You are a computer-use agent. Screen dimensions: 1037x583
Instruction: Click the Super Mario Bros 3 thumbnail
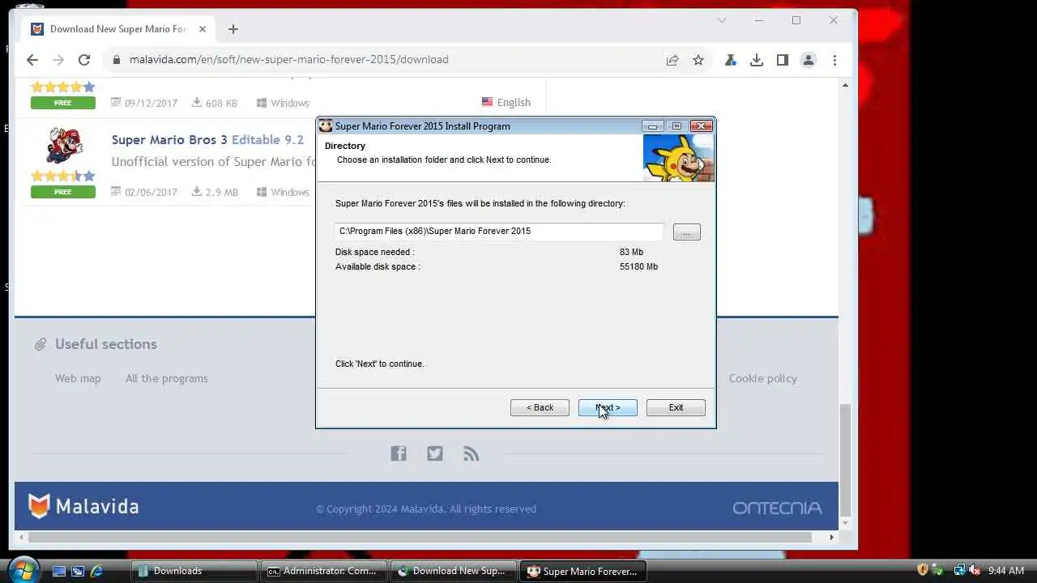(x=63, y=146)
